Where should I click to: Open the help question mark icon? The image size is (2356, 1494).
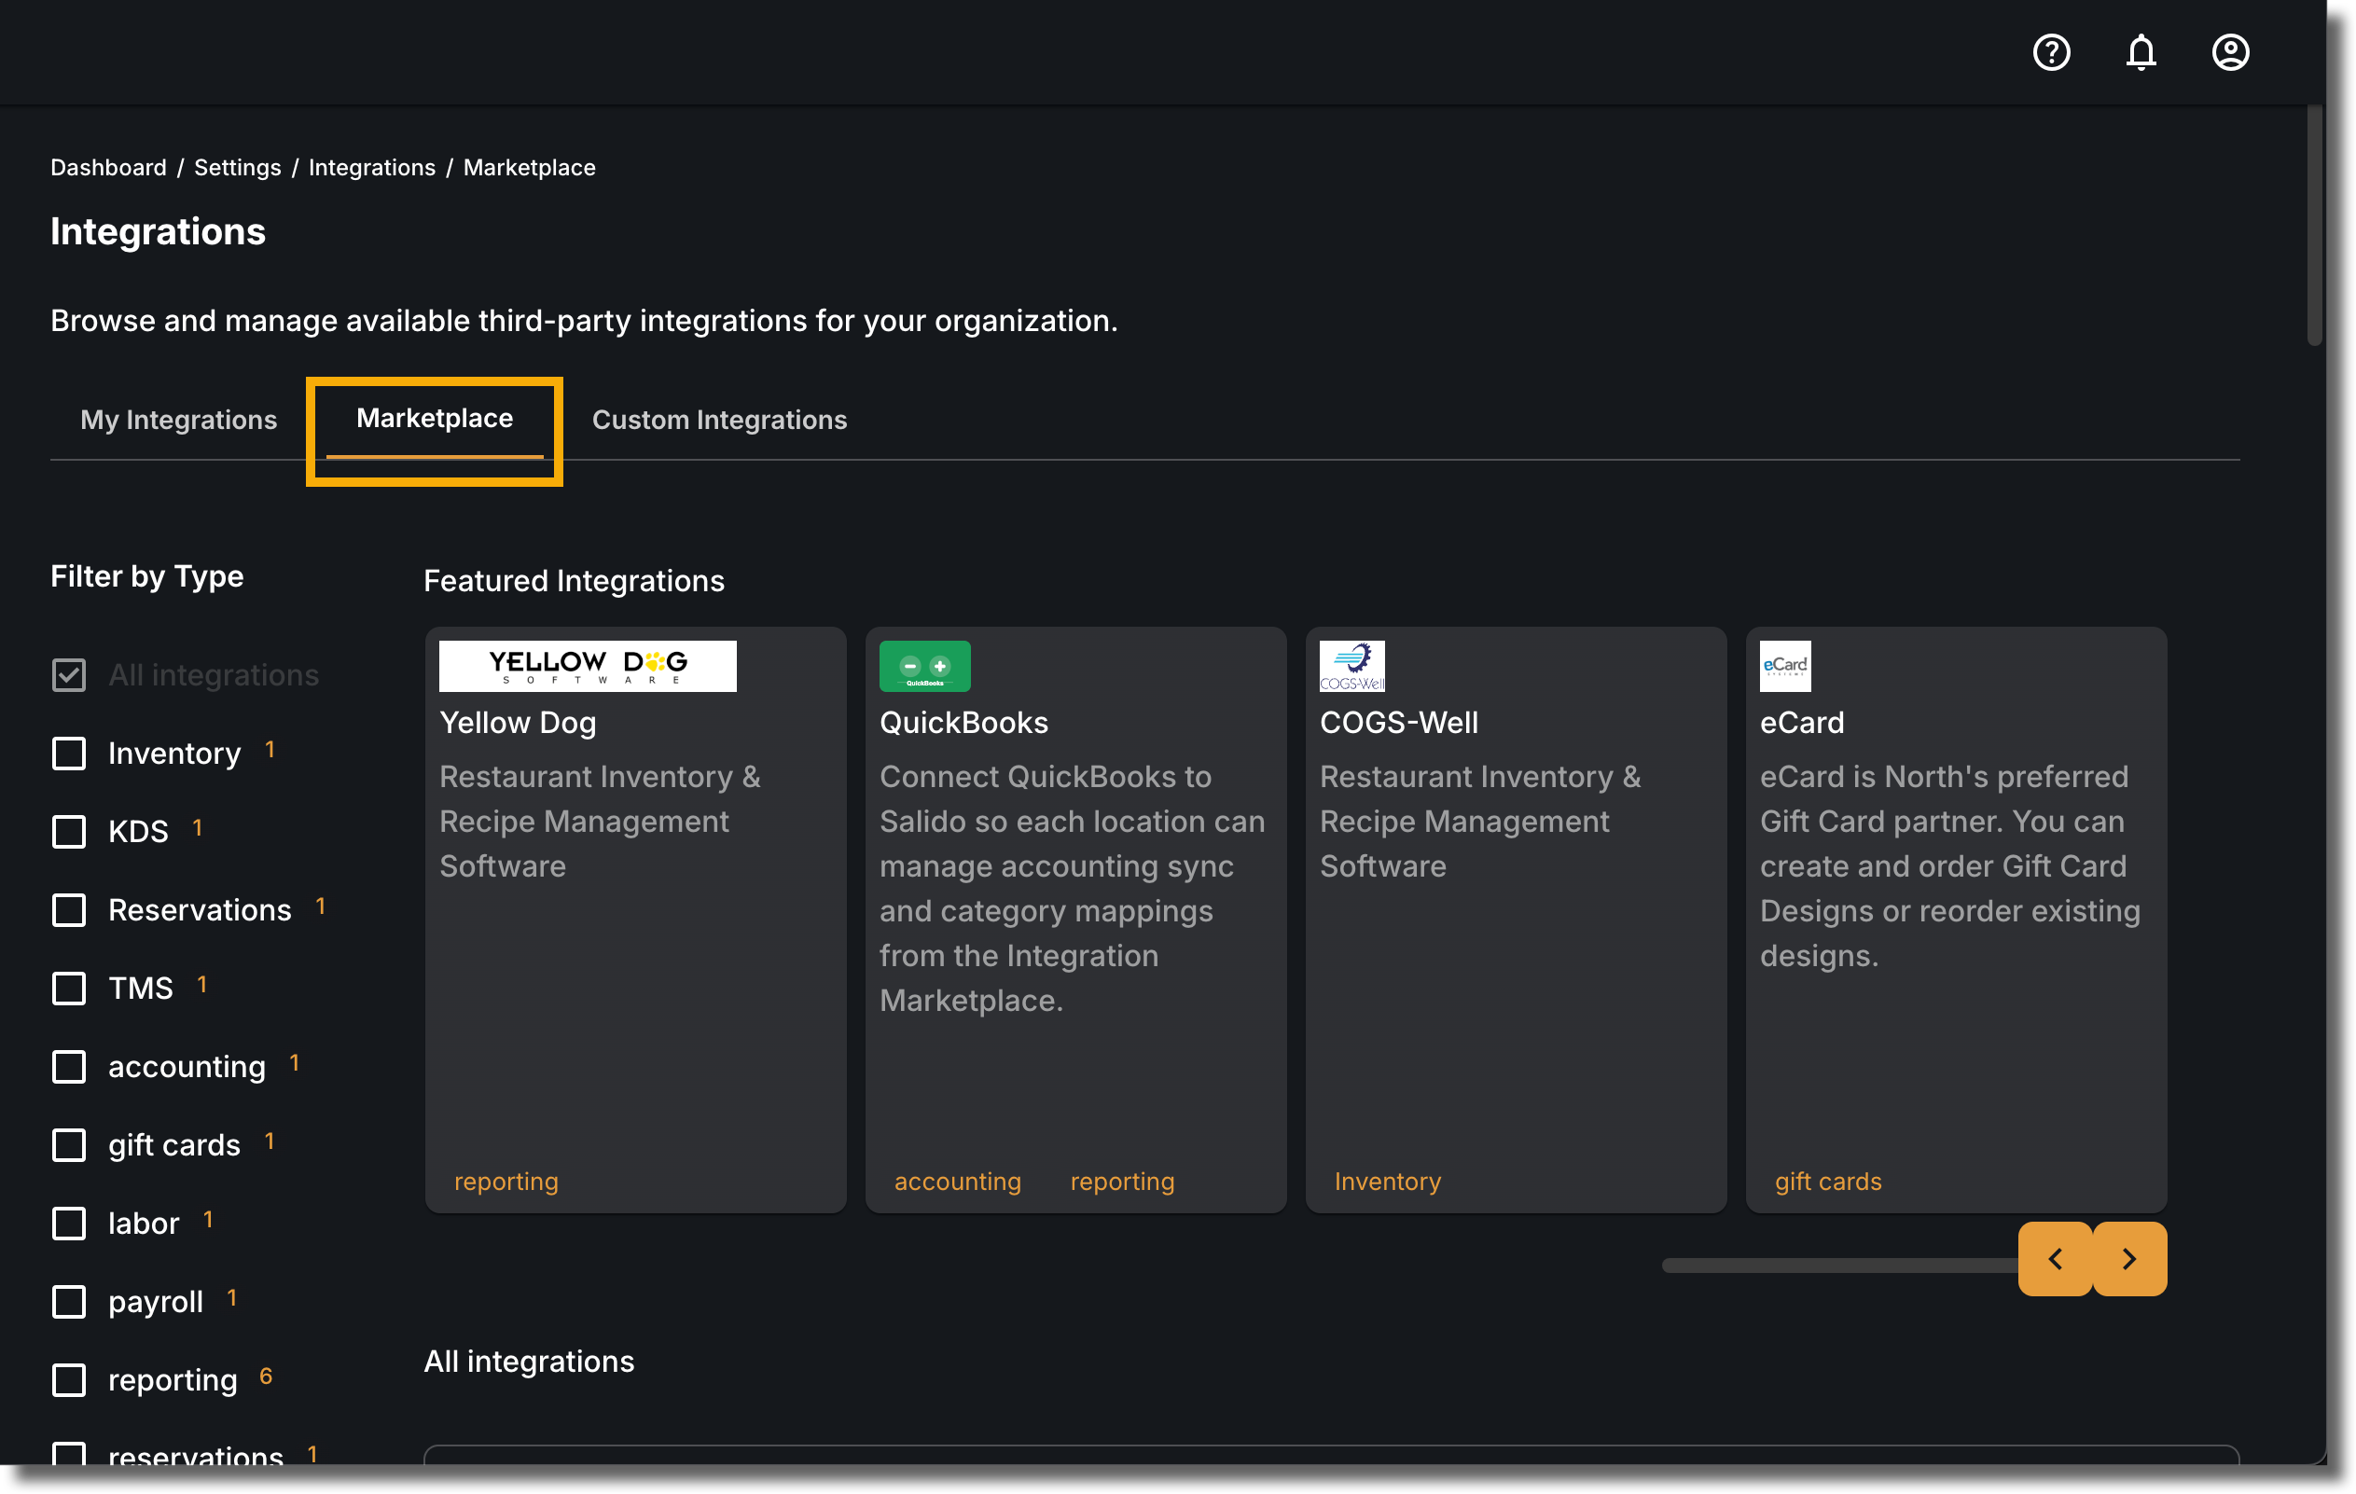2051,52
